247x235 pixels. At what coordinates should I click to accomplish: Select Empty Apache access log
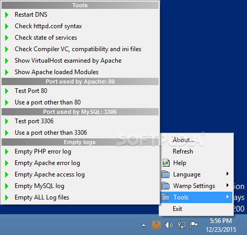pos(80,174)
